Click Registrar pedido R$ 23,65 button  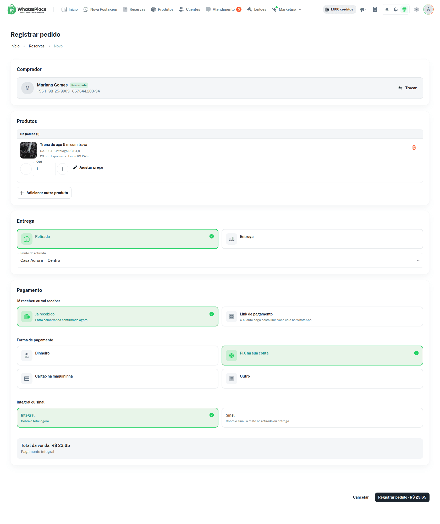coord(402,497)
